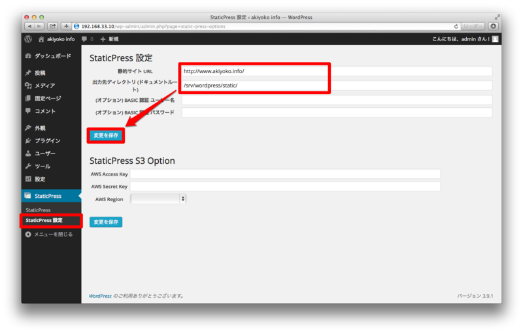This screenshot has width=523, height=333.
Task: Click the browser forward arrow button
Action: pos(39,26)
